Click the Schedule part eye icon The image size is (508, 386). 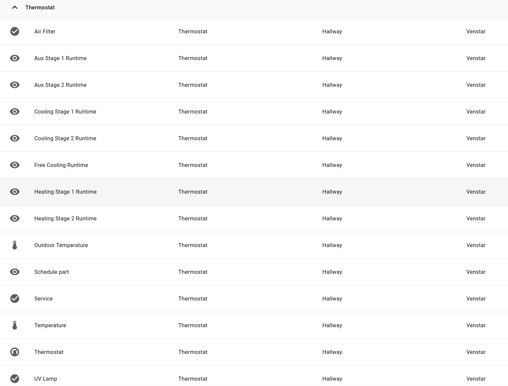pos(15,272)
